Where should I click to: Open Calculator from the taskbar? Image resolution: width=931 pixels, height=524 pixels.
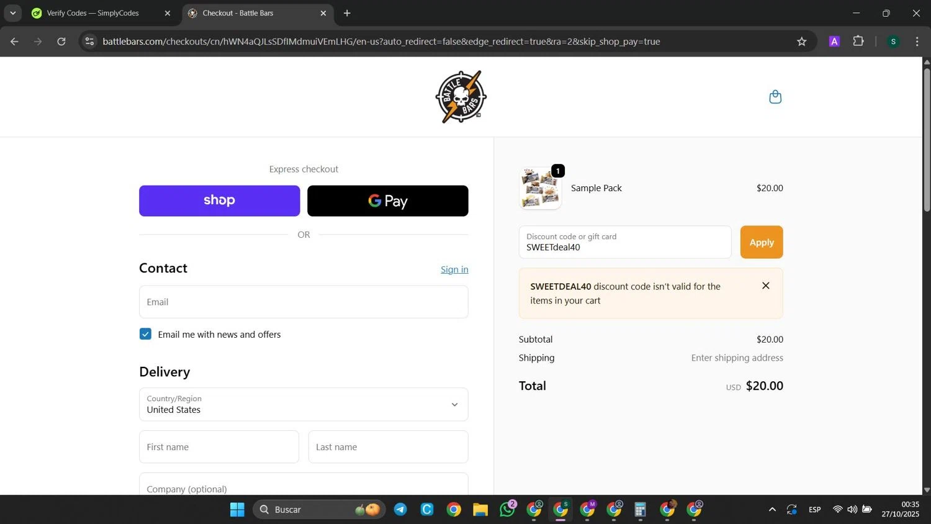[x=641, y=510]
